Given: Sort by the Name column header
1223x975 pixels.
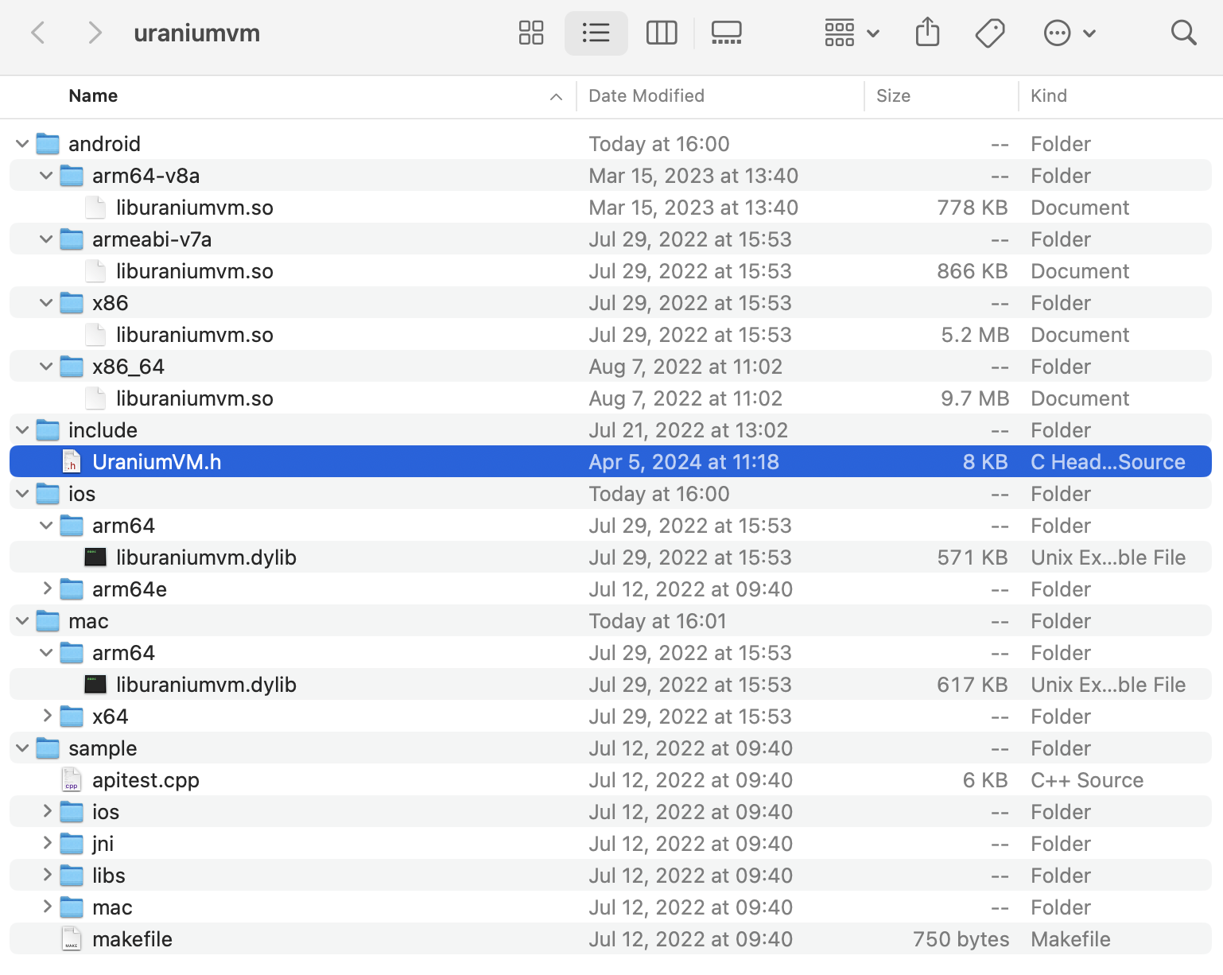Looking at the screenshot, I should (x=93, y=95).
